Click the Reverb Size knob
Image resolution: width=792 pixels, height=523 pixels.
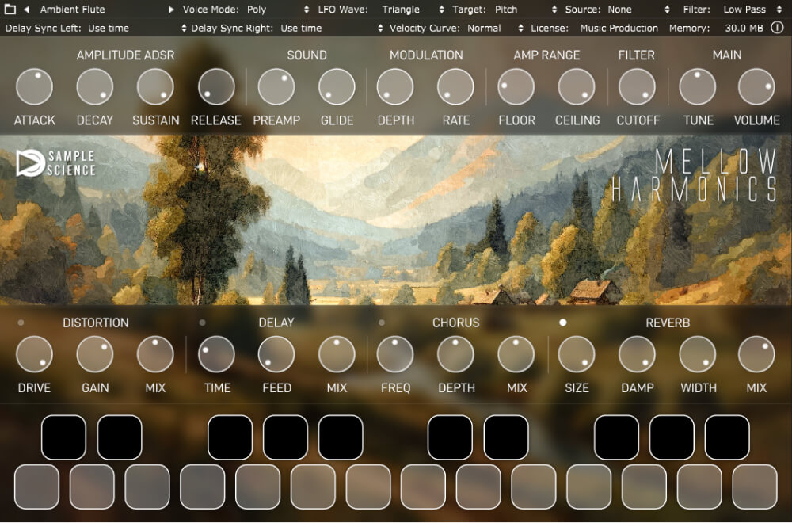pos(577,354)
